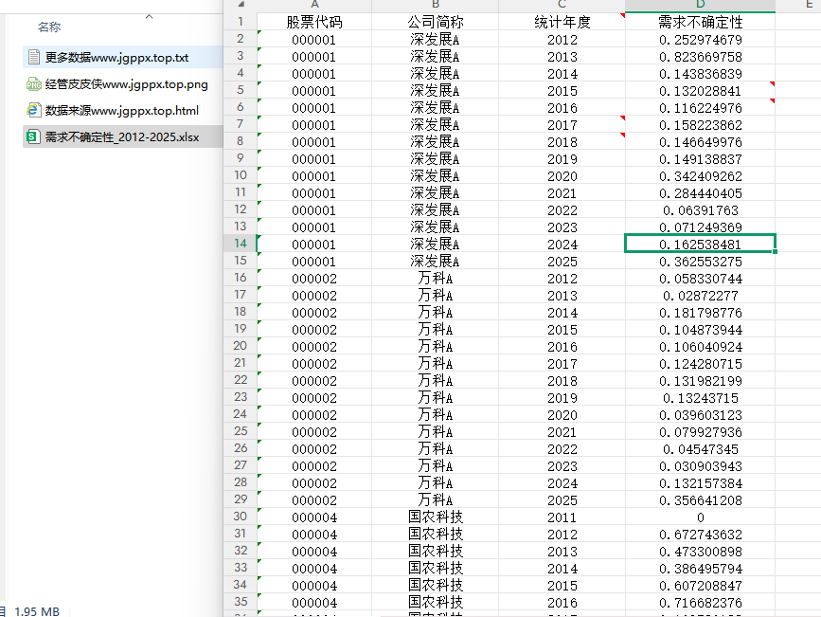Screen dimensions: 821x617
Task: Click header cell 股票代码
Action: [x=314, y=22]
